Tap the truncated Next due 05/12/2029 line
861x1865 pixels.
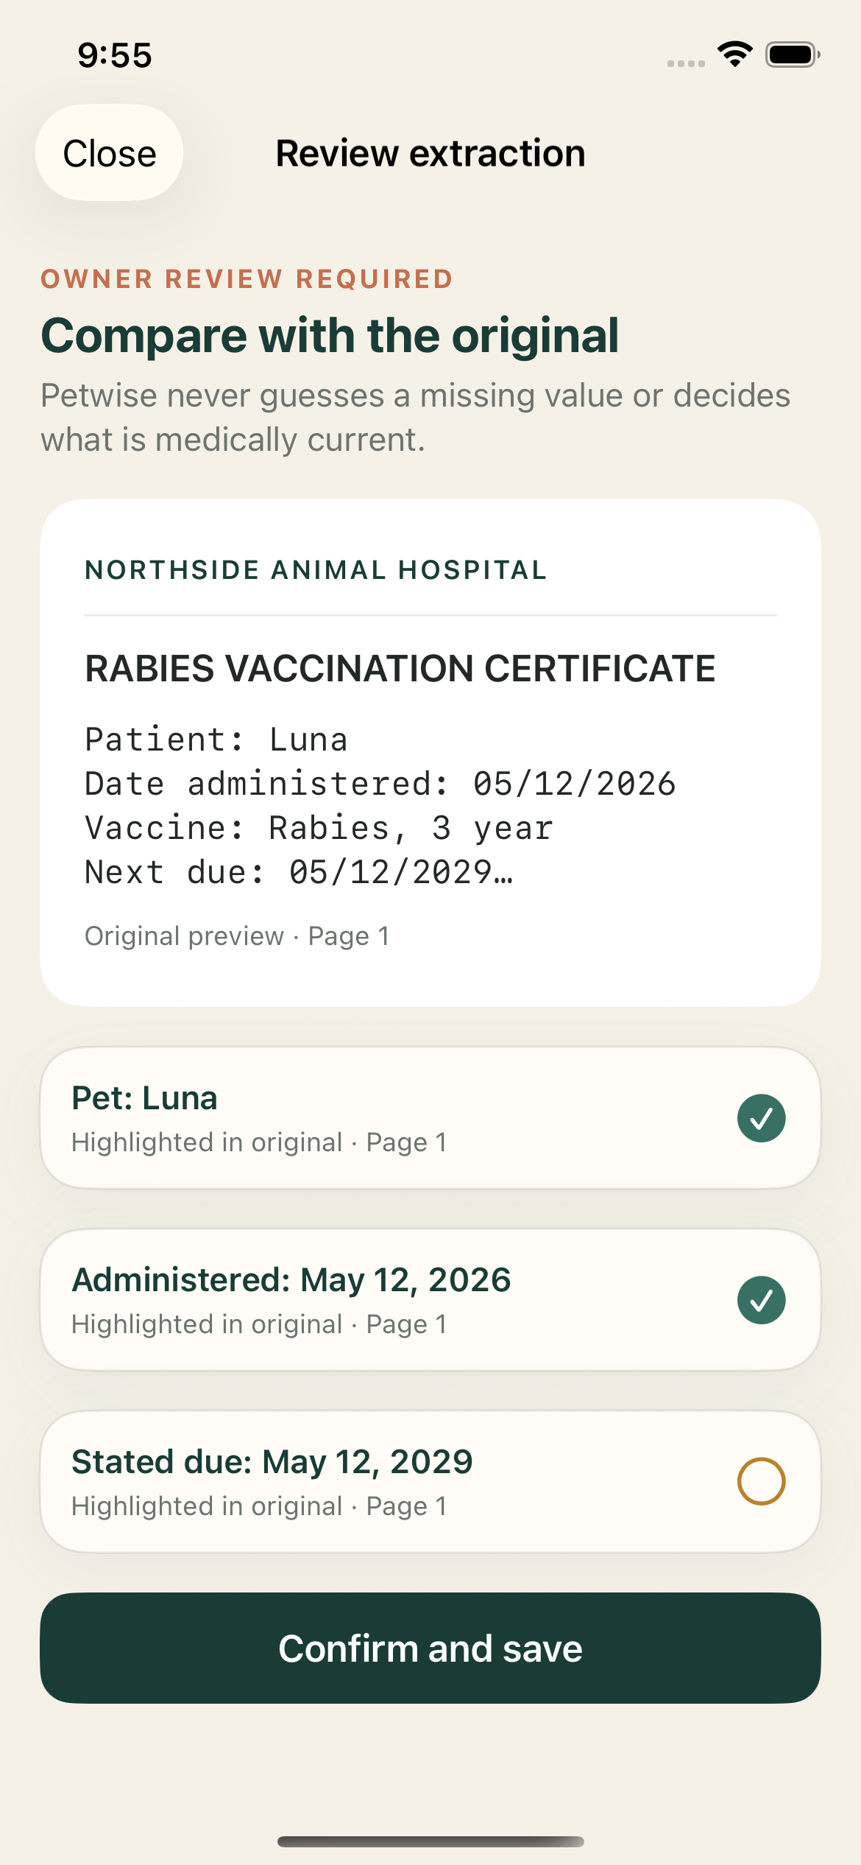tap(299, 873)
